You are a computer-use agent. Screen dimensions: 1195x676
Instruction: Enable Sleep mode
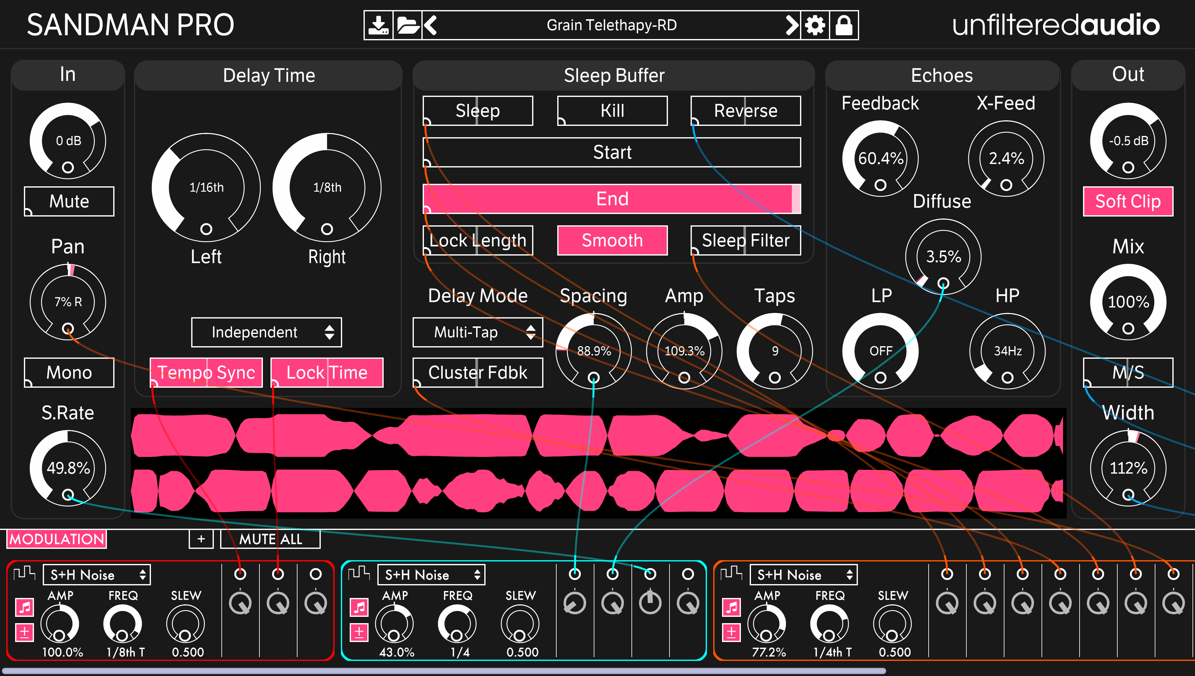478,111
